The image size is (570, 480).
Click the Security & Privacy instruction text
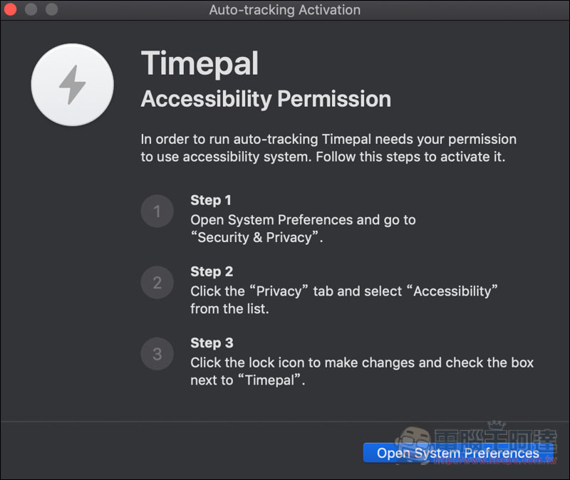(304, 229)
